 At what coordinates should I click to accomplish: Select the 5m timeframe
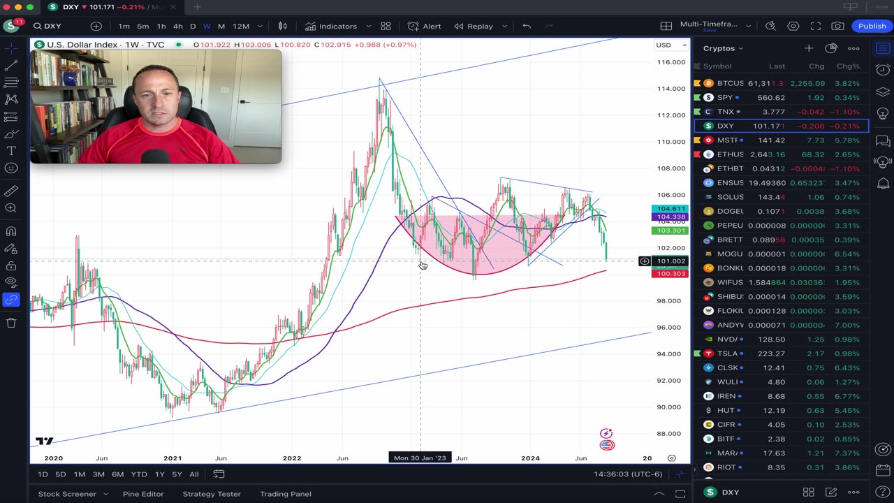click(142, 26)
